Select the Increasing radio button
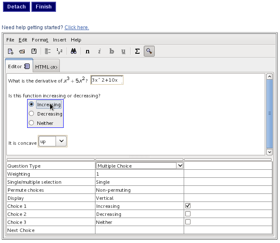Viewport: 280px width, 243px height. coord(31,104)
